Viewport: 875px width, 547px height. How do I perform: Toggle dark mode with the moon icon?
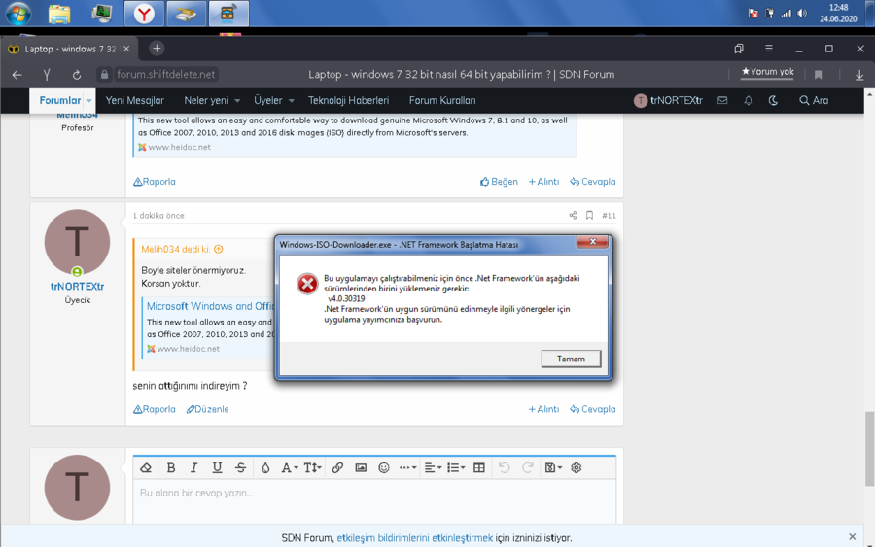pos(773,100)
